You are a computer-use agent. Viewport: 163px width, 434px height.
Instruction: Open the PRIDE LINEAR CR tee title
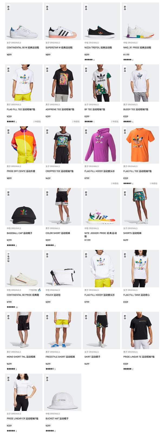point(22,419)
